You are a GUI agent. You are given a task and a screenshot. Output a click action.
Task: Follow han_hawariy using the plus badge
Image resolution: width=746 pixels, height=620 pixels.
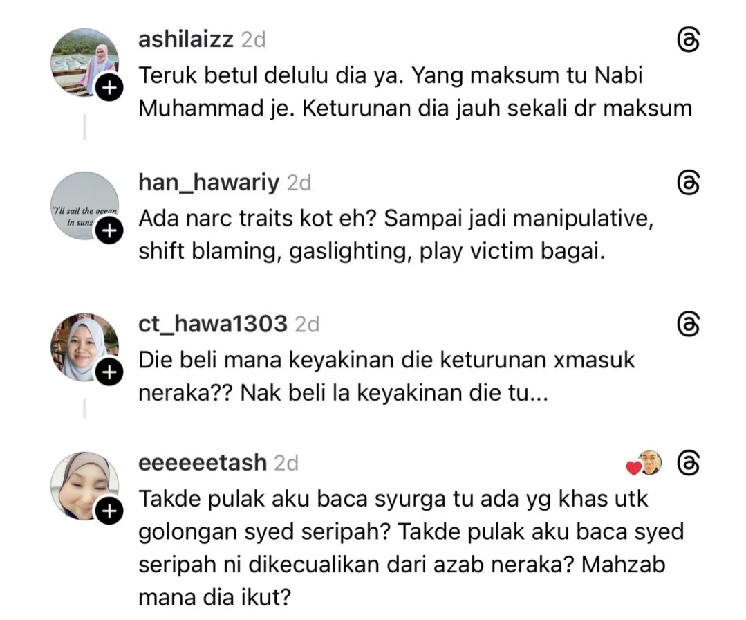pos(109,230)
